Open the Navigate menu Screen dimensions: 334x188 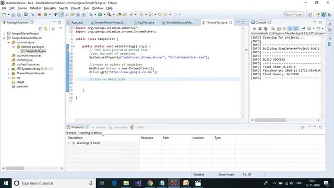click(x=50, y=8)
